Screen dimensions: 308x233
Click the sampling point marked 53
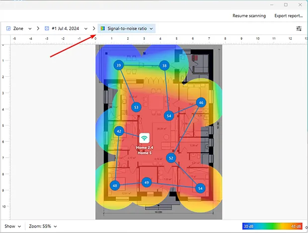point(136,107)
